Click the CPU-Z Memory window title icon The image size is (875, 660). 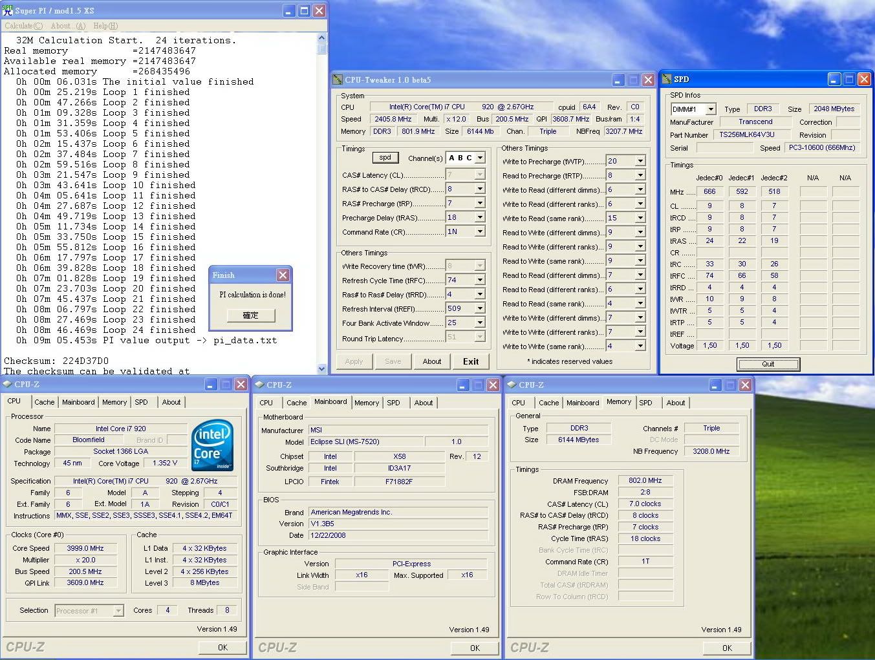pos(512,385)
